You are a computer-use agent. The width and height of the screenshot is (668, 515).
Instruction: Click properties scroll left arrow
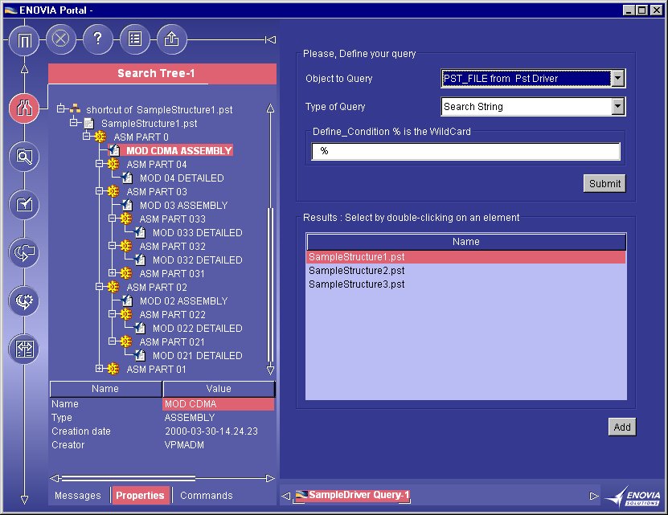click(x=55, y=478)
